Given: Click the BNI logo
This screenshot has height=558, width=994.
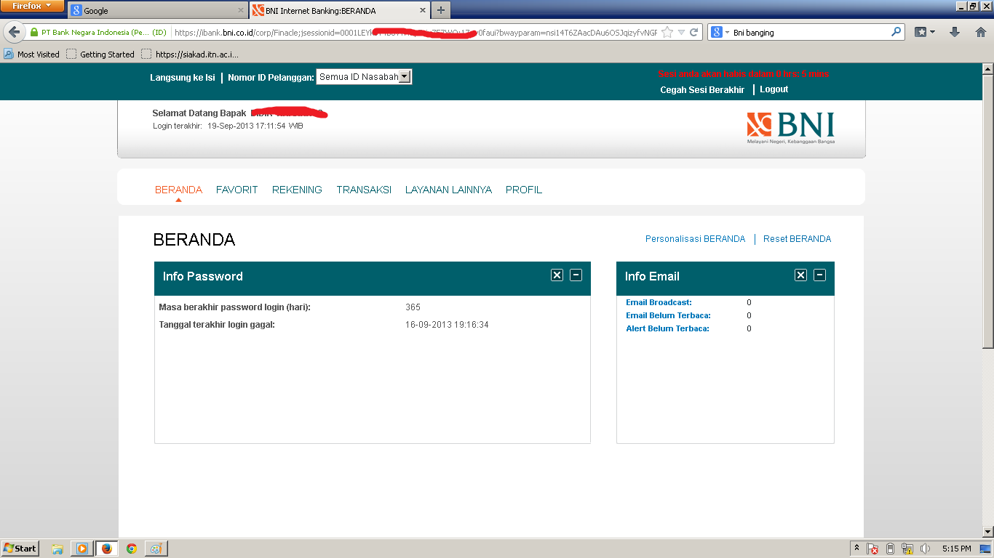Looking at the screenshot, I should coord(791,127).
